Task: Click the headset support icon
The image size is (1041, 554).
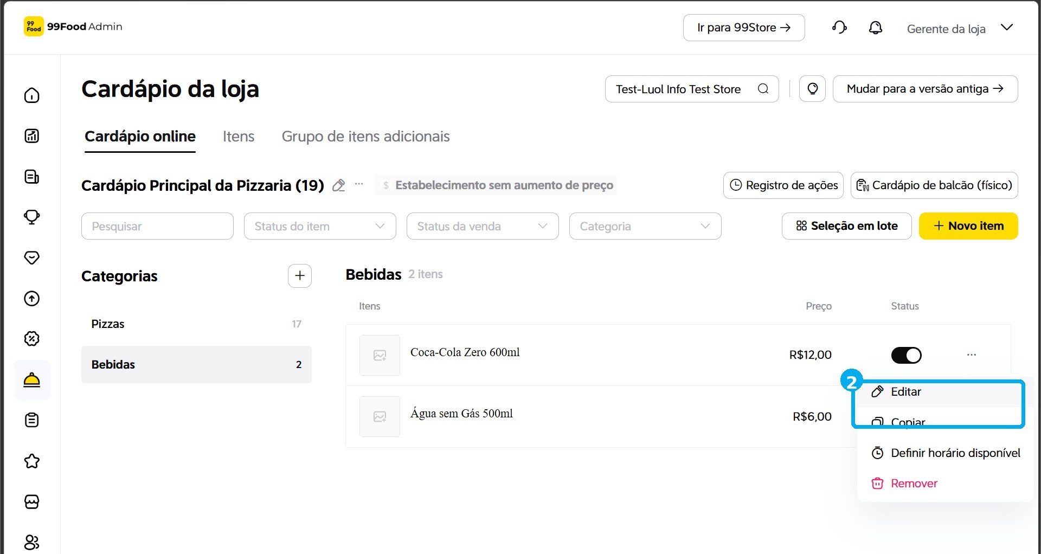Action: click(x=839, y=28)
